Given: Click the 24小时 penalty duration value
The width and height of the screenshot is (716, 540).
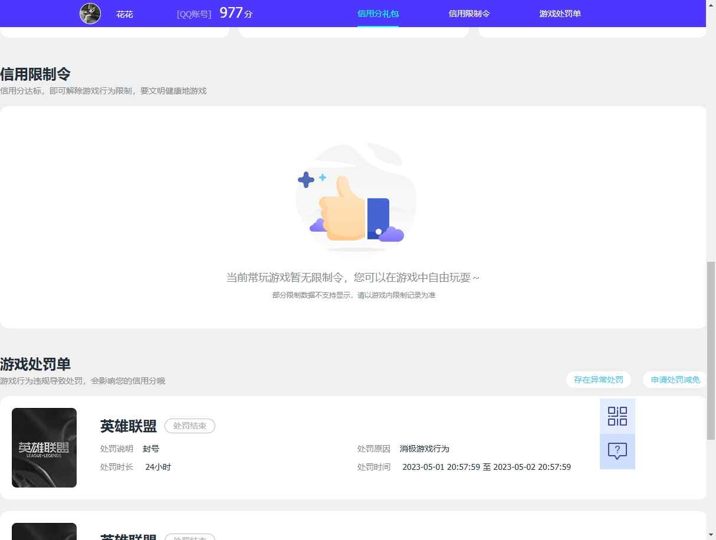Looking at the screenshot, I should (x=158, y=467).
